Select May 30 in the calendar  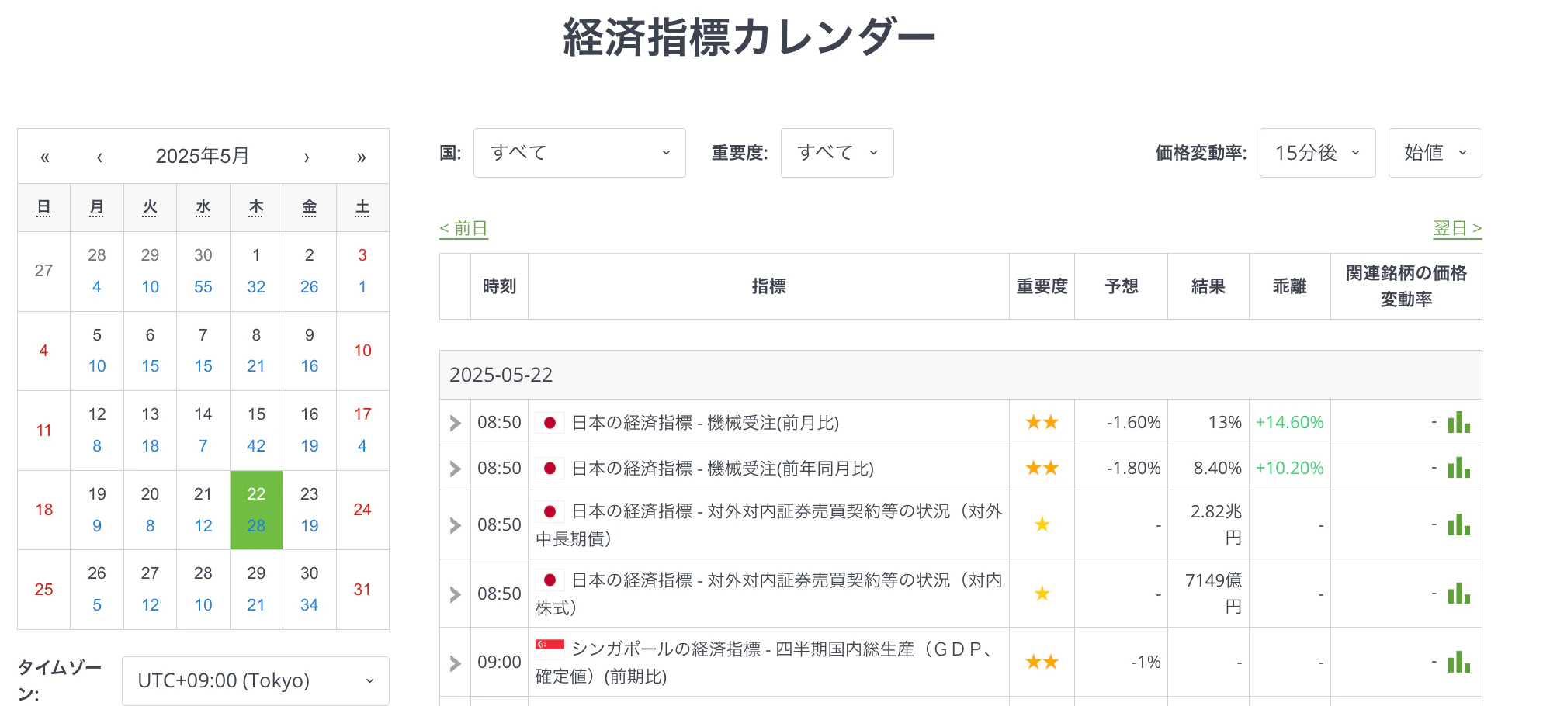(x=309, y=588)
